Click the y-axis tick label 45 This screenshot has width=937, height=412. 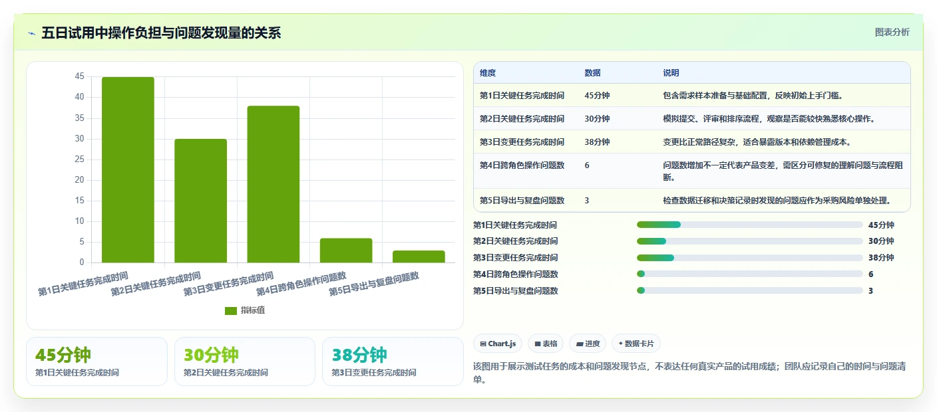[80, 76]
